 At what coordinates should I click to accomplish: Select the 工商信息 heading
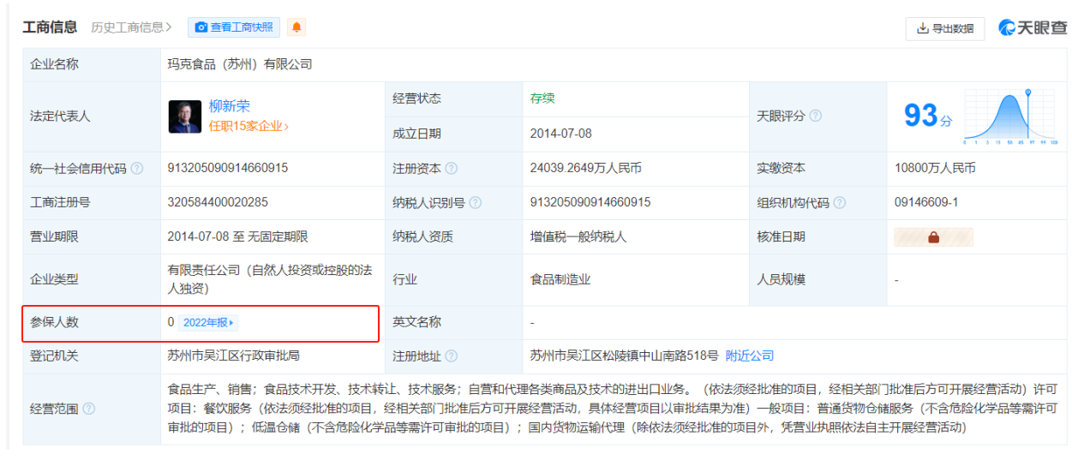pos(50,27)
